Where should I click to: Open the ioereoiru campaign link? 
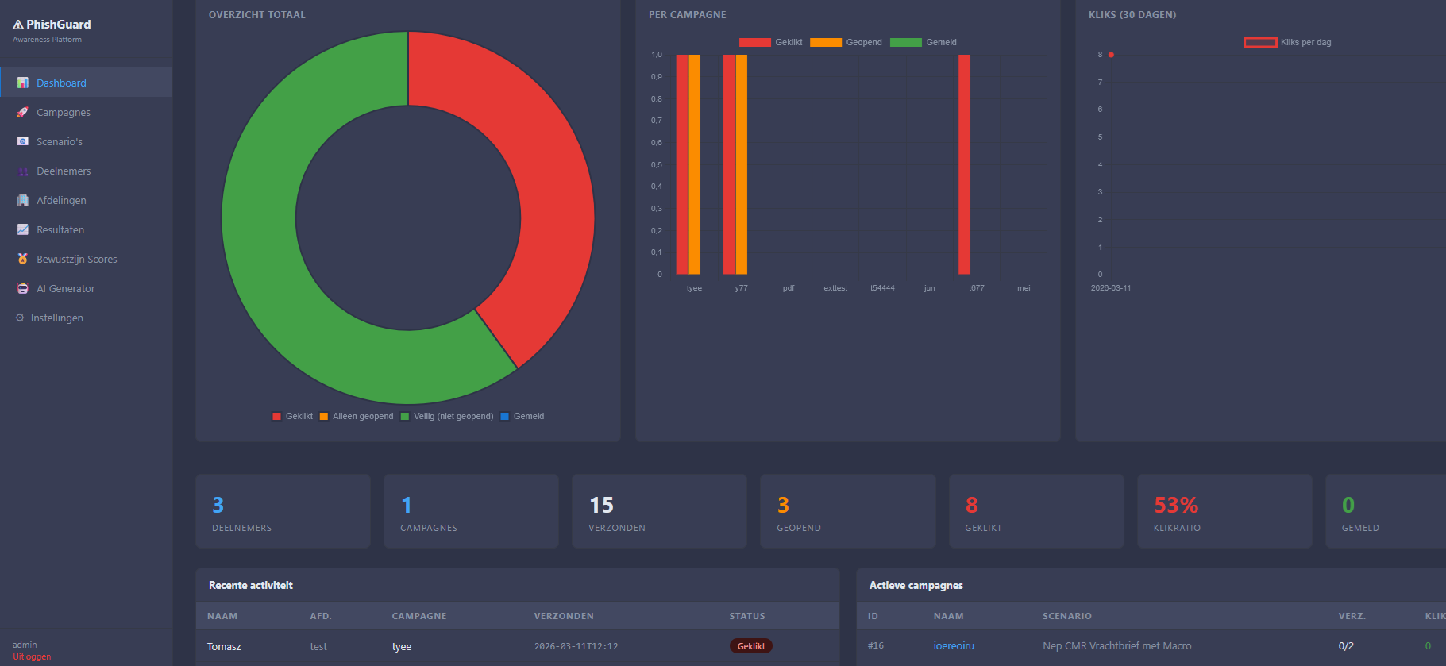point(954,645)
